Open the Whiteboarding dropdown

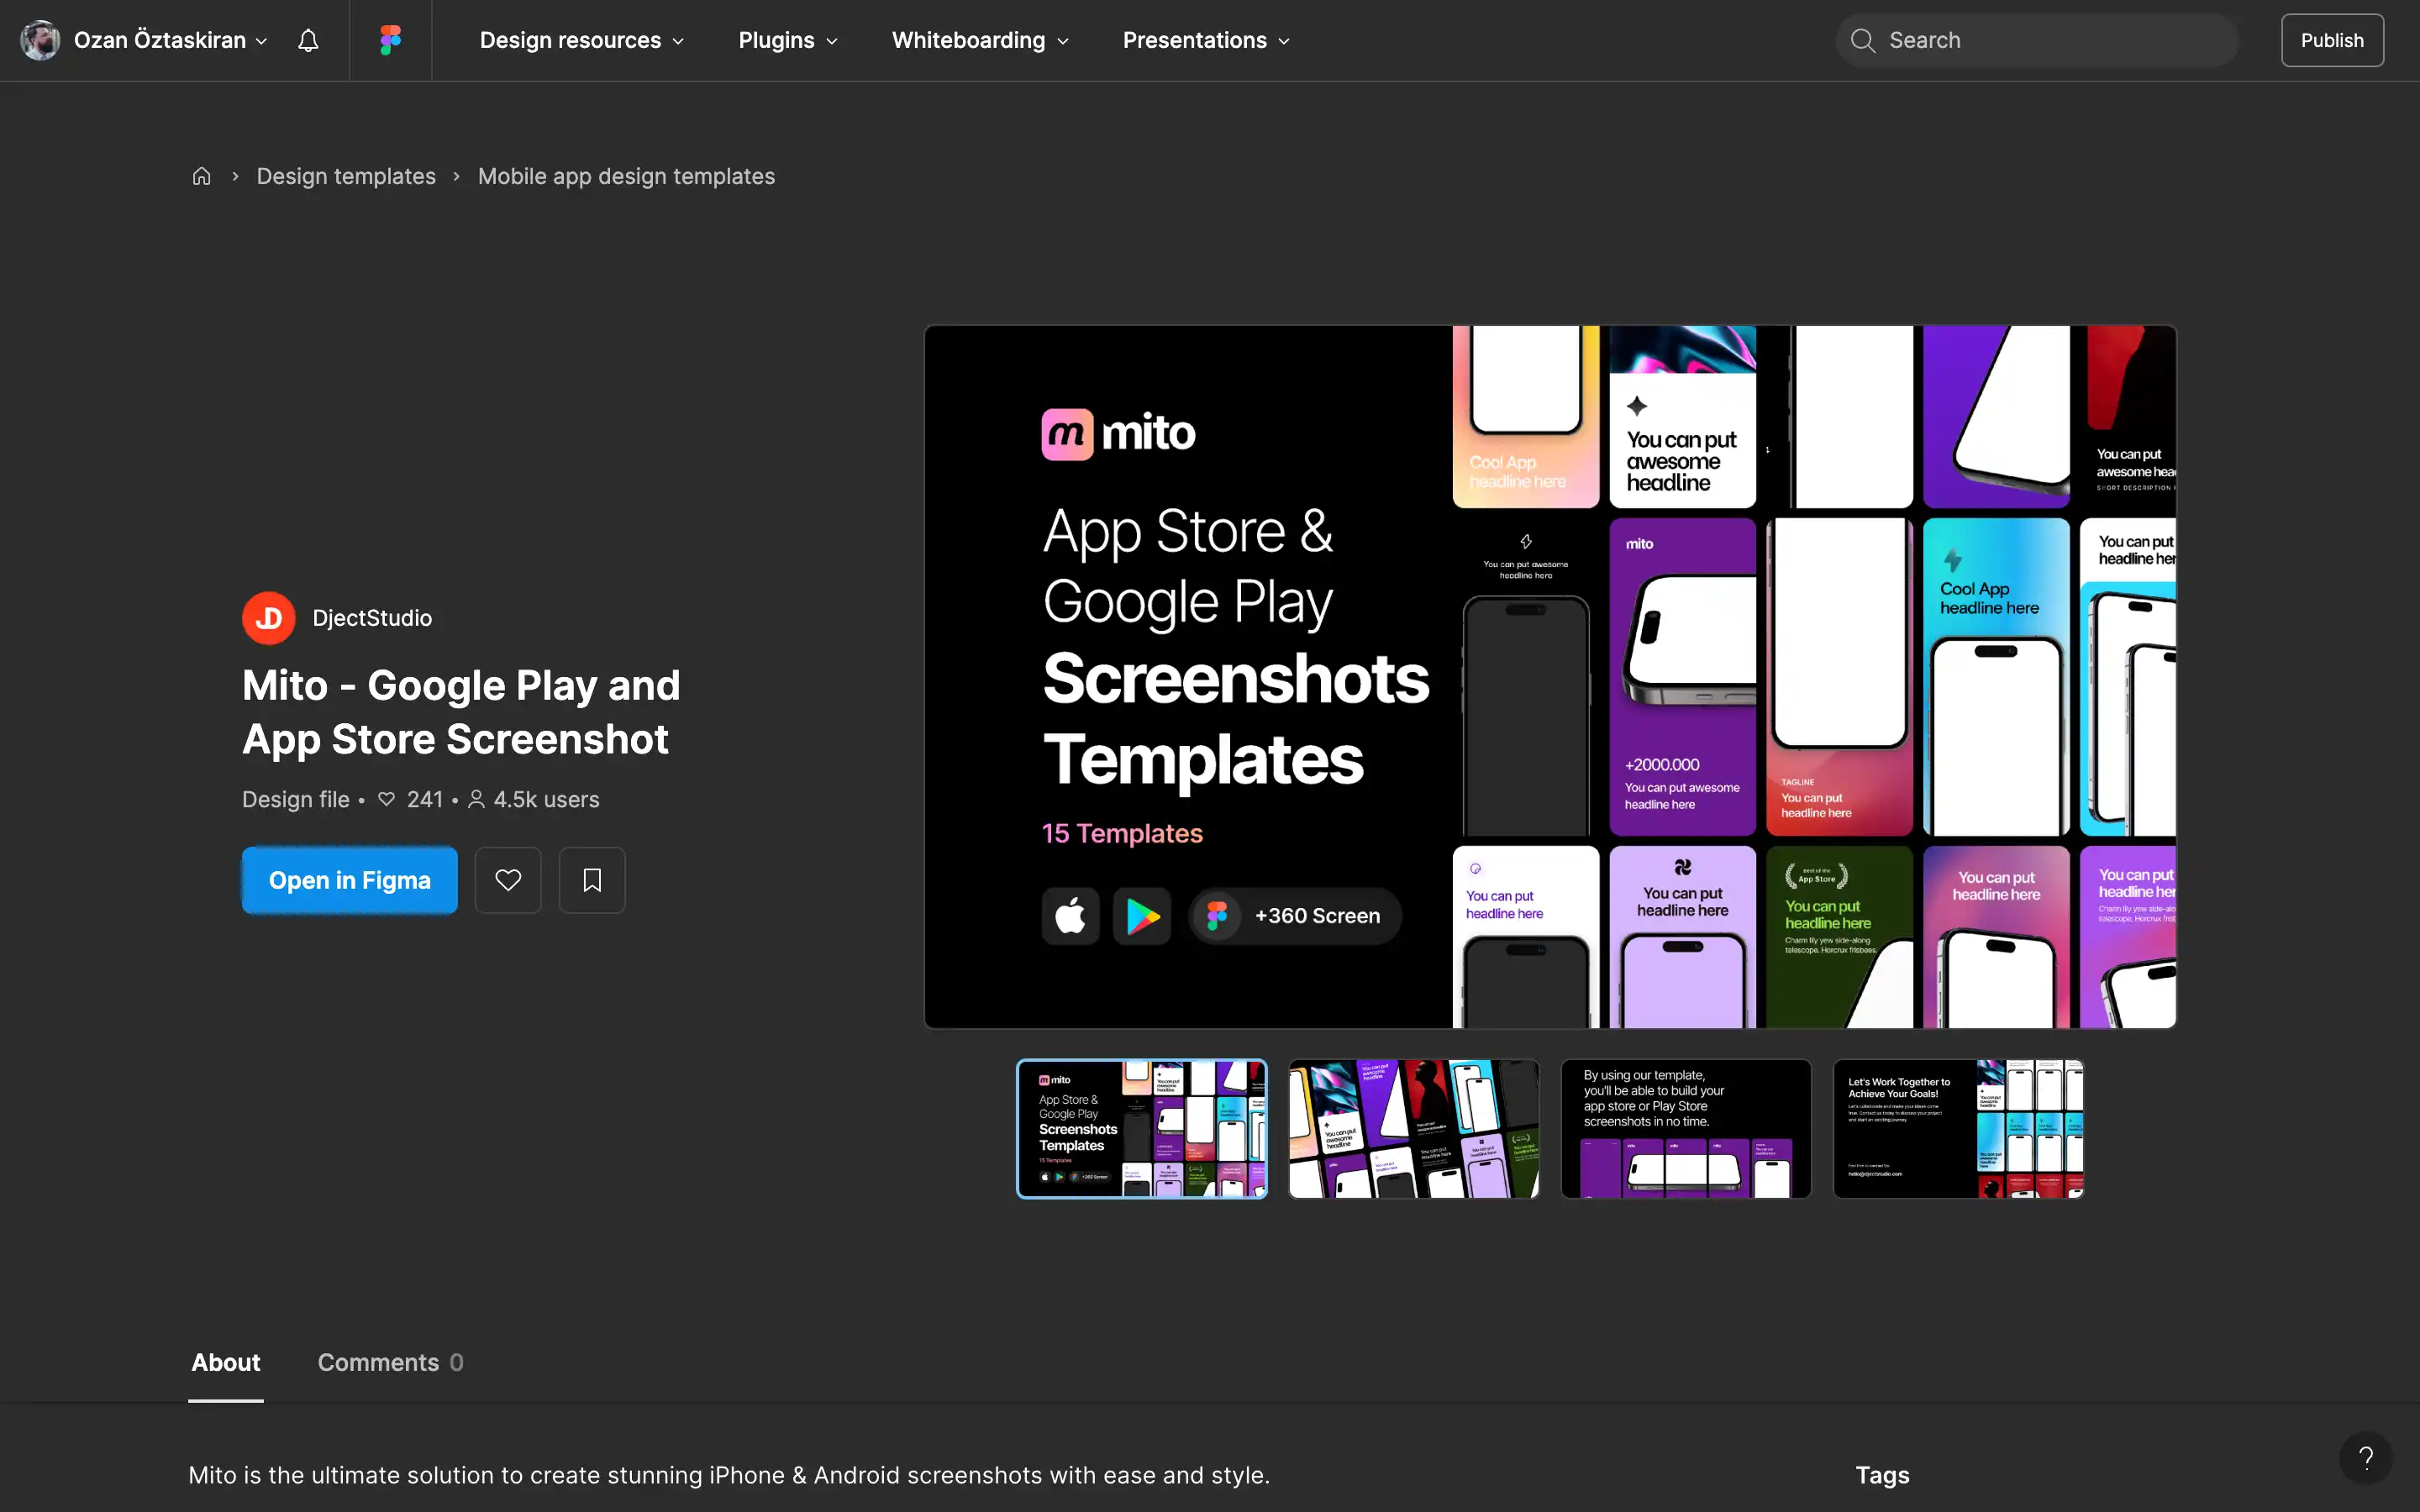[x=980, y=40]
